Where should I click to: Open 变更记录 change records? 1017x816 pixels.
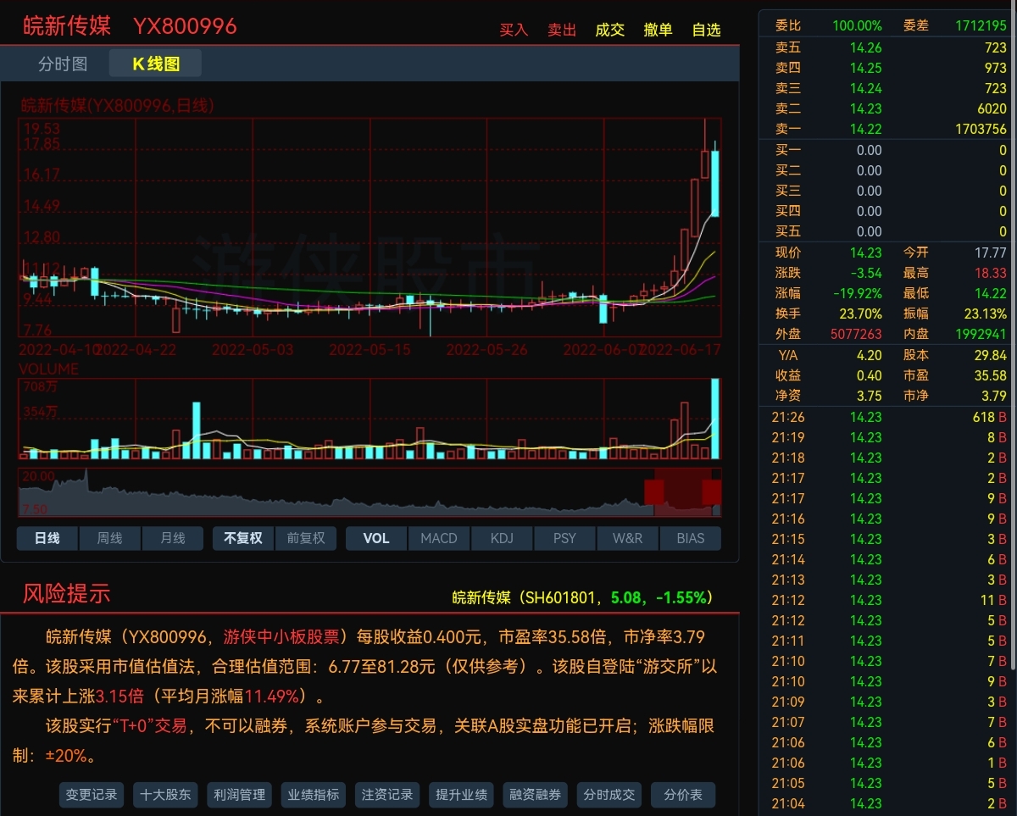point(92,795)
